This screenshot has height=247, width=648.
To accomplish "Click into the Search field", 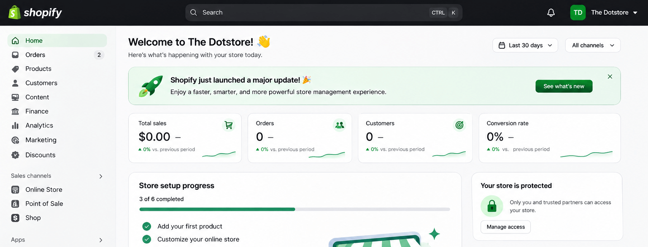I will pos(324,13).
